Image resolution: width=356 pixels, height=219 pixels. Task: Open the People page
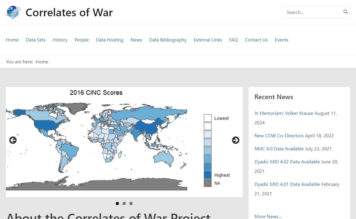[82, 40]
